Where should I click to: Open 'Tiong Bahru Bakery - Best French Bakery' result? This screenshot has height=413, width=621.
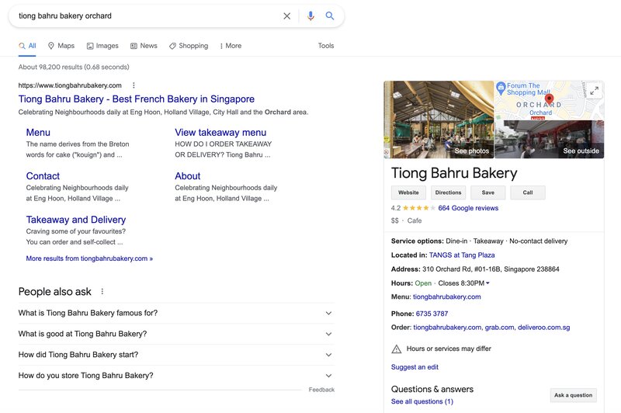coord(137,99)
